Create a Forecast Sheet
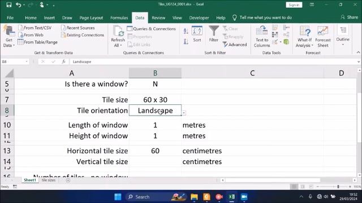Viewport: 362px width, 203px height. point(323,37)
